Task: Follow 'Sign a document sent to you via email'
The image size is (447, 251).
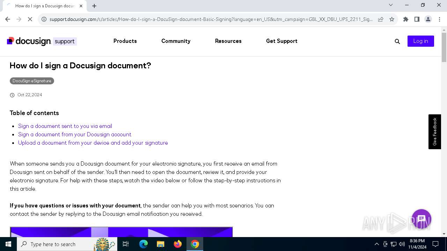Action: 65,126
